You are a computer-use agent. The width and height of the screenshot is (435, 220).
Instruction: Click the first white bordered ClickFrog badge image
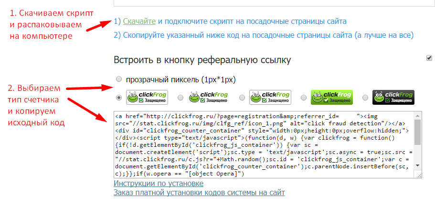tap(147, 97)
